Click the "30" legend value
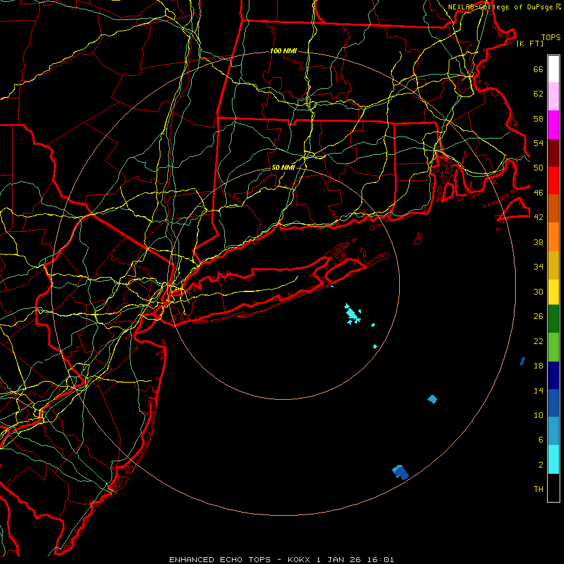The width and height of the screenshot is (564, 564). pos(538,291)
